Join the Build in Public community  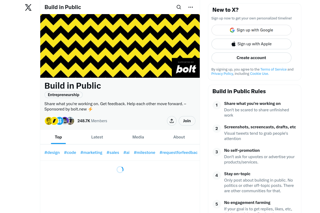187,121
